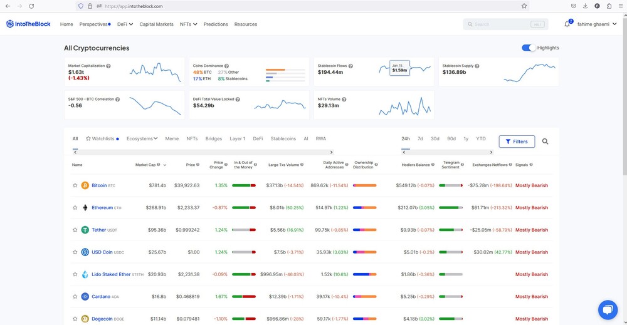Click the USD Coin icon
The image size is (627, 325).
pos(85,252)
